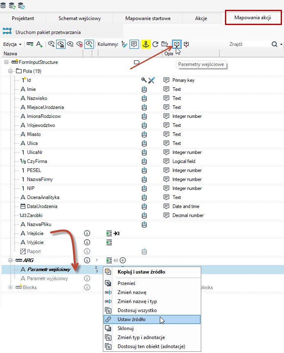
Task: Toggle the eye with lock filter
Action: point(61,44)
